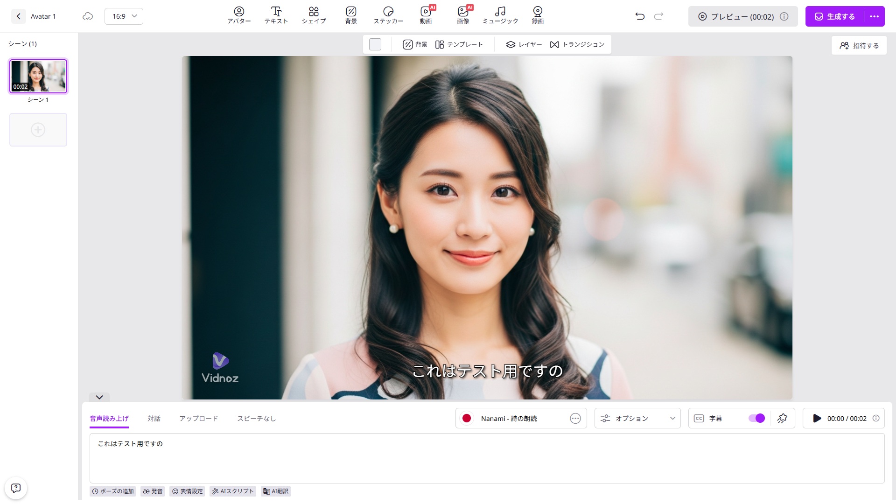
Task: Click the 招待する invite button
Action: coord(859,45)
